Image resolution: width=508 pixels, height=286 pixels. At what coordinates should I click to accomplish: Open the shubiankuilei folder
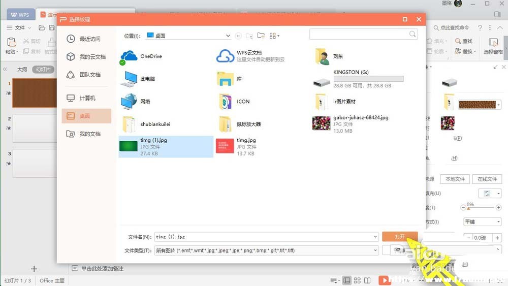pyautogui.click(x=146, y=124)
